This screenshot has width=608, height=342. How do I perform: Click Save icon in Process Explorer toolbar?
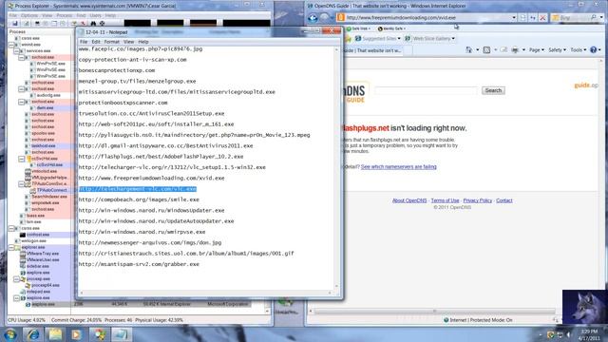[x=15, y=23]
